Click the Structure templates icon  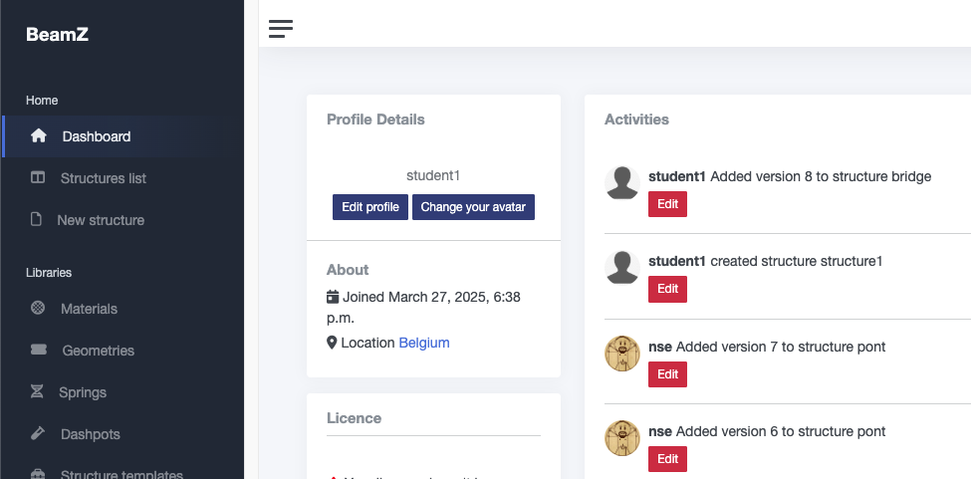point(38,474)
